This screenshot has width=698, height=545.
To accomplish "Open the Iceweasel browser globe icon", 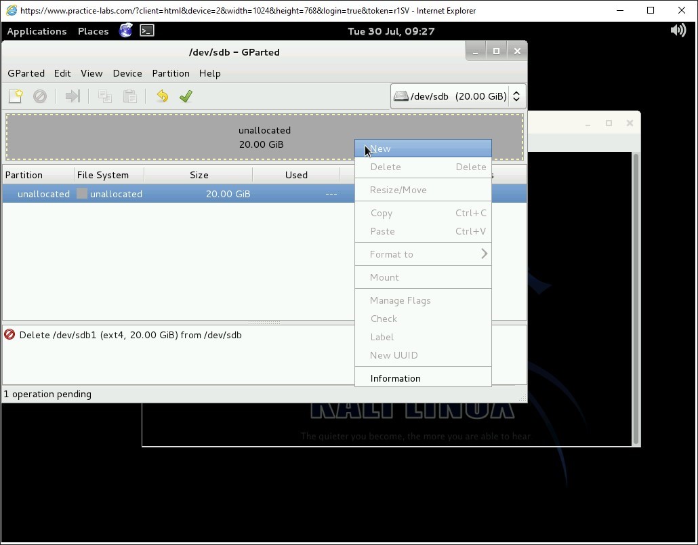I will pos(125,31).
